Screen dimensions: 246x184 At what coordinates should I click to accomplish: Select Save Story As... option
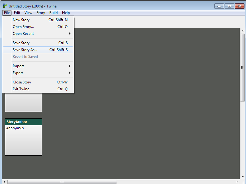pyautogui.click(x=25, y=50)
